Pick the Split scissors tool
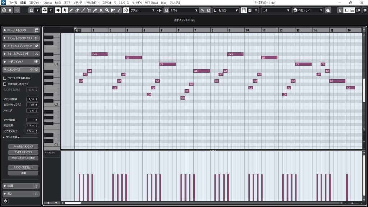This screenshot has height=207, width=368. [89, 10]
